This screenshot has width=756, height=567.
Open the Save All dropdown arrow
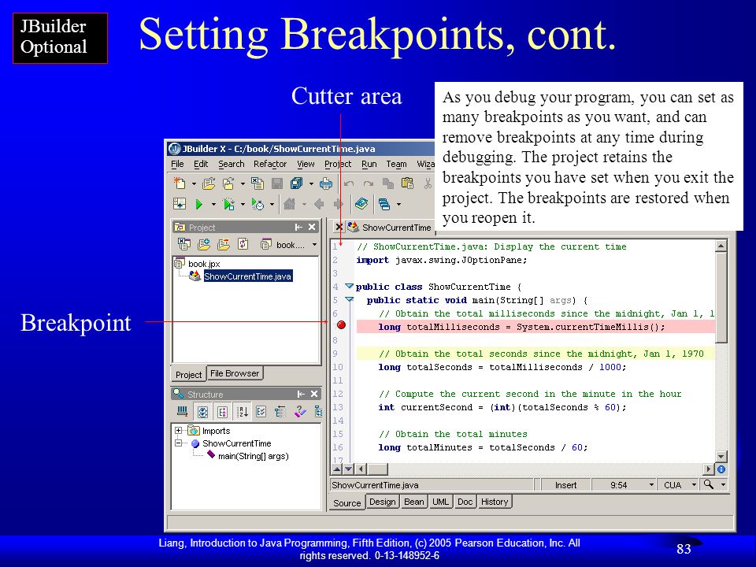pyautogui.click(x=311, y=183)
